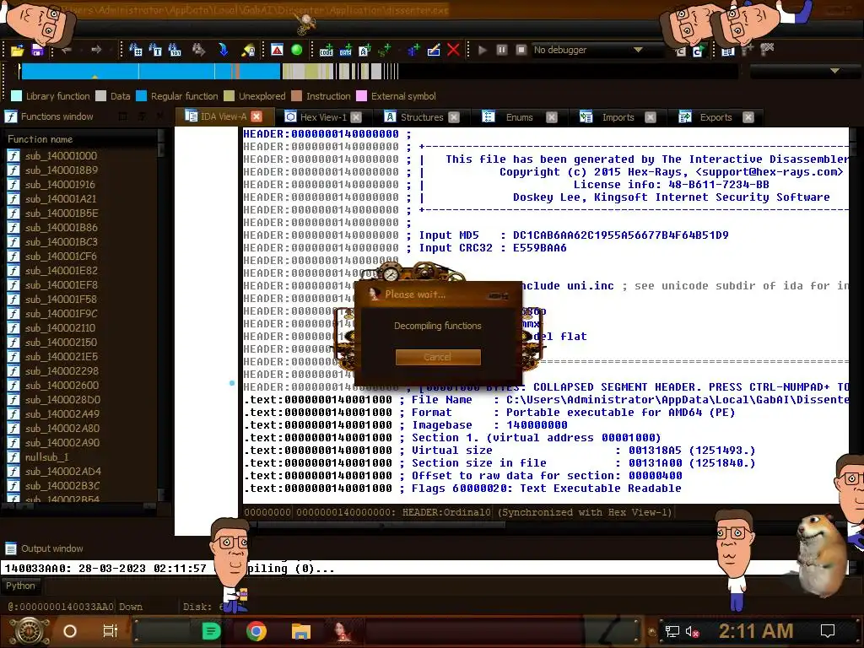Start the debugger process with play
Viewport: 864px width, 648px height.
[x=483, y=50]
